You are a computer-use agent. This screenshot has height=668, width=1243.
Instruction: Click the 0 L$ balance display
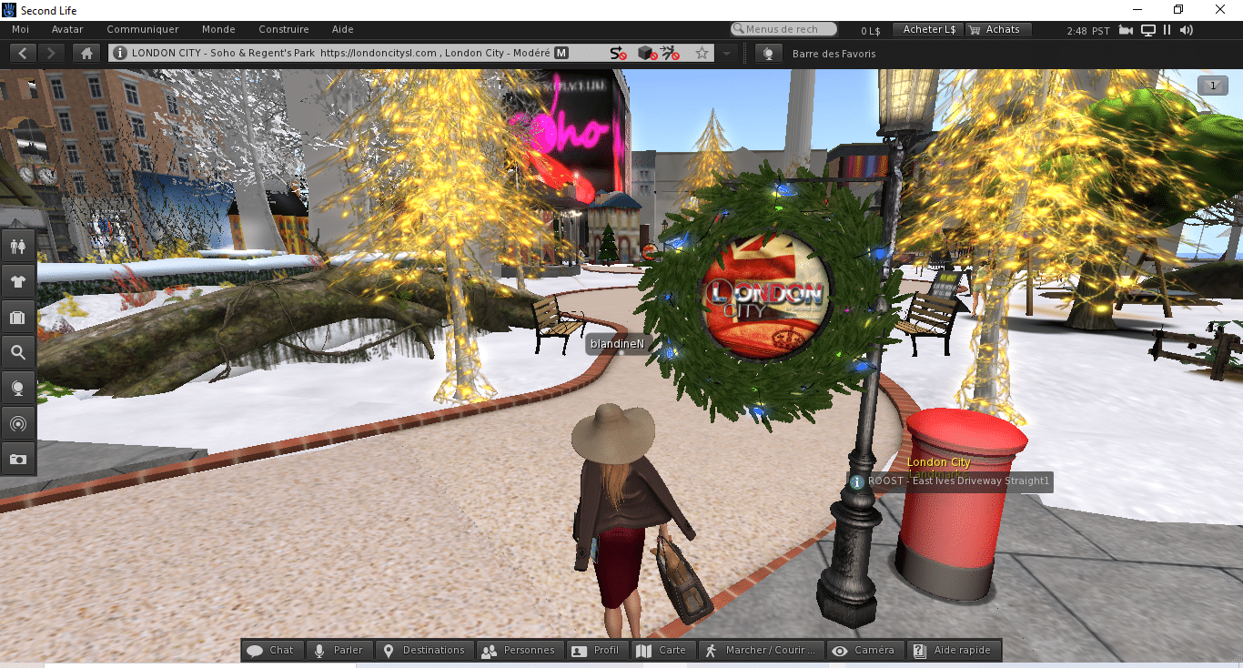871,30
